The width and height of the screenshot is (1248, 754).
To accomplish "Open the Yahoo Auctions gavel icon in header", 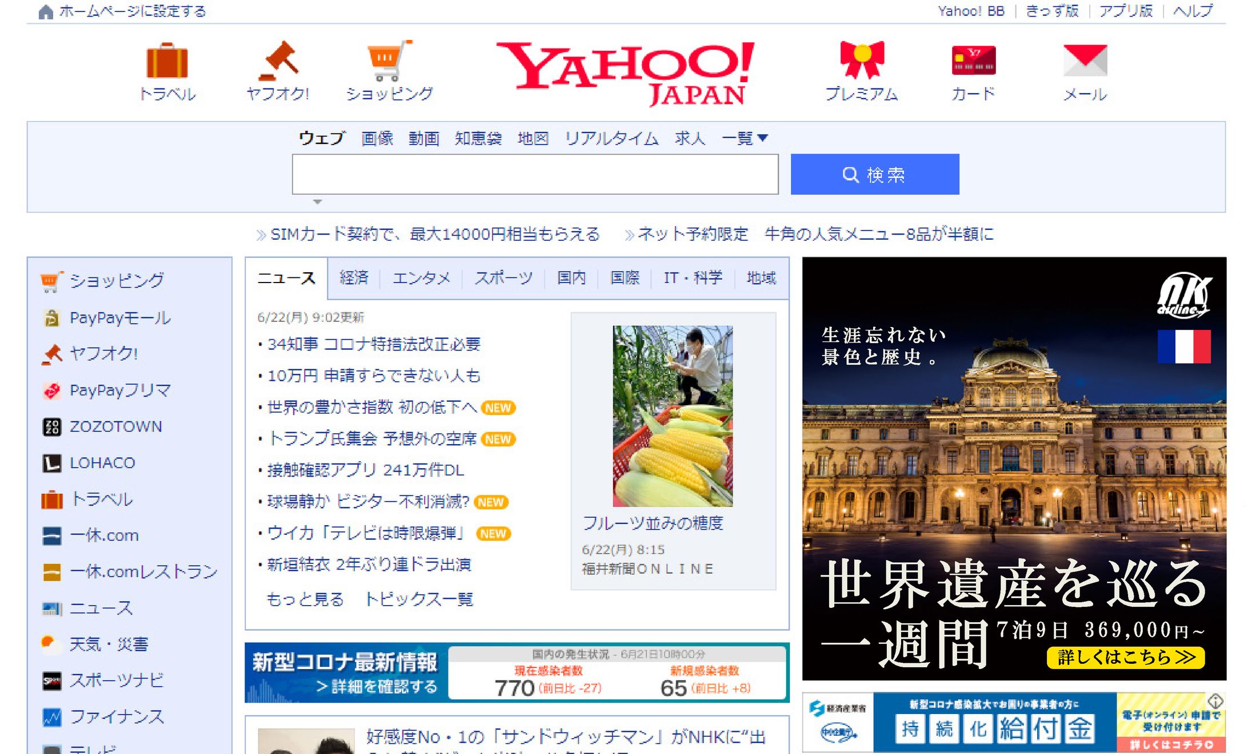I will (278, 60).
